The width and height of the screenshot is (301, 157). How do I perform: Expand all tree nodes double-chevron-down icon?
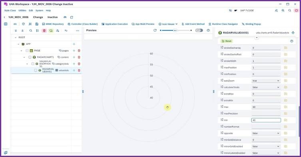click(x=16, y=30)
